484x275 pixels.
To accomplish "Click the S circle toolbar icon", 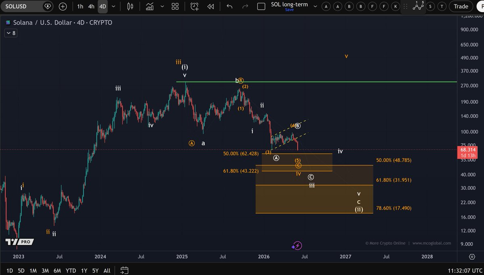I will pos(431,6).
